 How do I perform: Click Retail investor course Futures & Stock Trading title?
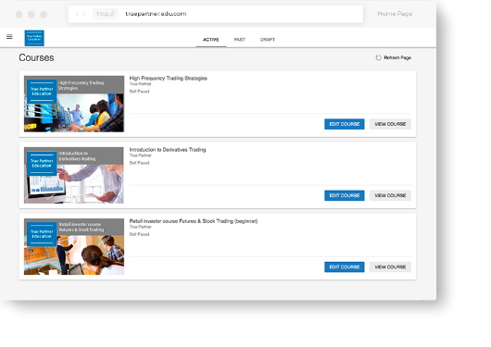click(194, 221)
